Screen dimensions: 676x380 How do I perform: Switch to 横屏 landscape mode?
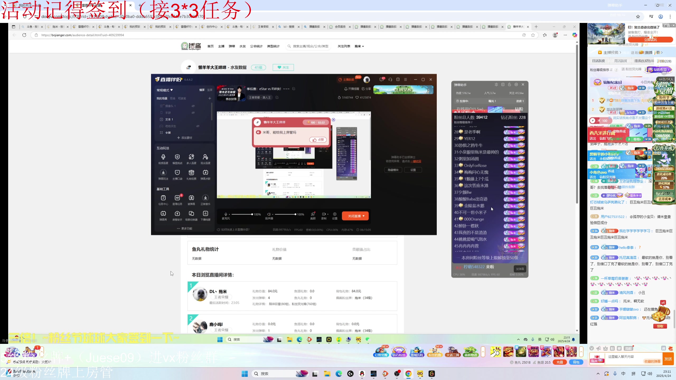coord(202,90)
